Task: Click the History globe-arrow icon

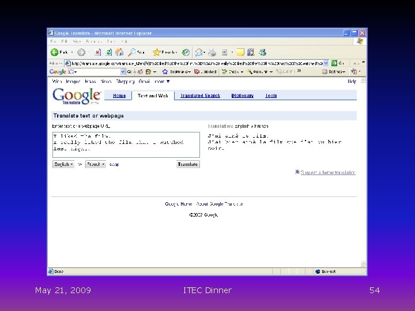Action: point(186,52)
